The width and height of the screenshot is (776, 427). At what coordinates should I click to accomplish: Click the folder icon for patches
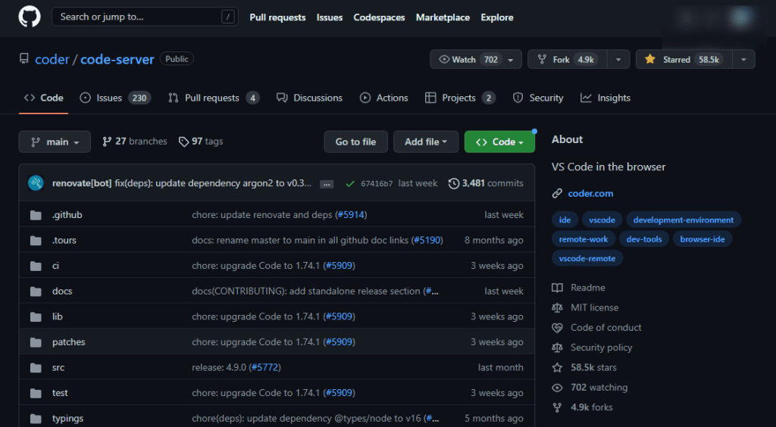[36, 342]
